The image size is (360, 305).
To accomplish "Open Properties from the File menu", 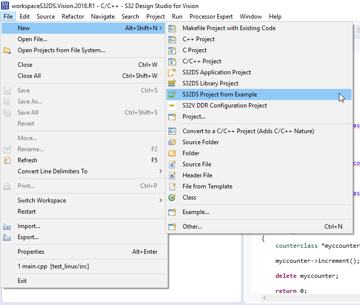I will click(x=83, y=252).
